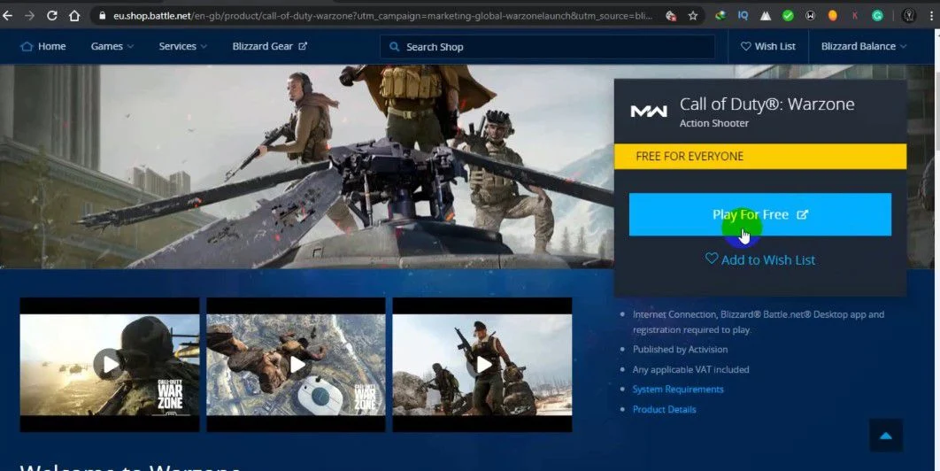Open the browser home page icon
Screen dimensions: 940x471
[74, 16]
